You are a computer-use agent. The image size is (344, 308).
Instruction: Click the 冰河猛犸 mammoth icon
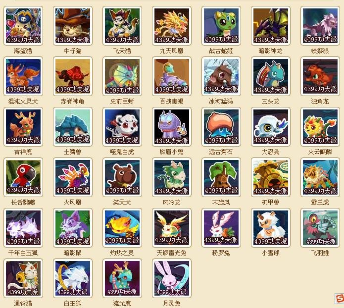tap(221, 76)
